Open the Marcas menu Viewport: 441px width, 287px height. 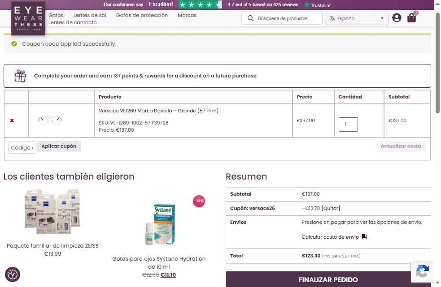pyautogui.click(x=187, y=15)
